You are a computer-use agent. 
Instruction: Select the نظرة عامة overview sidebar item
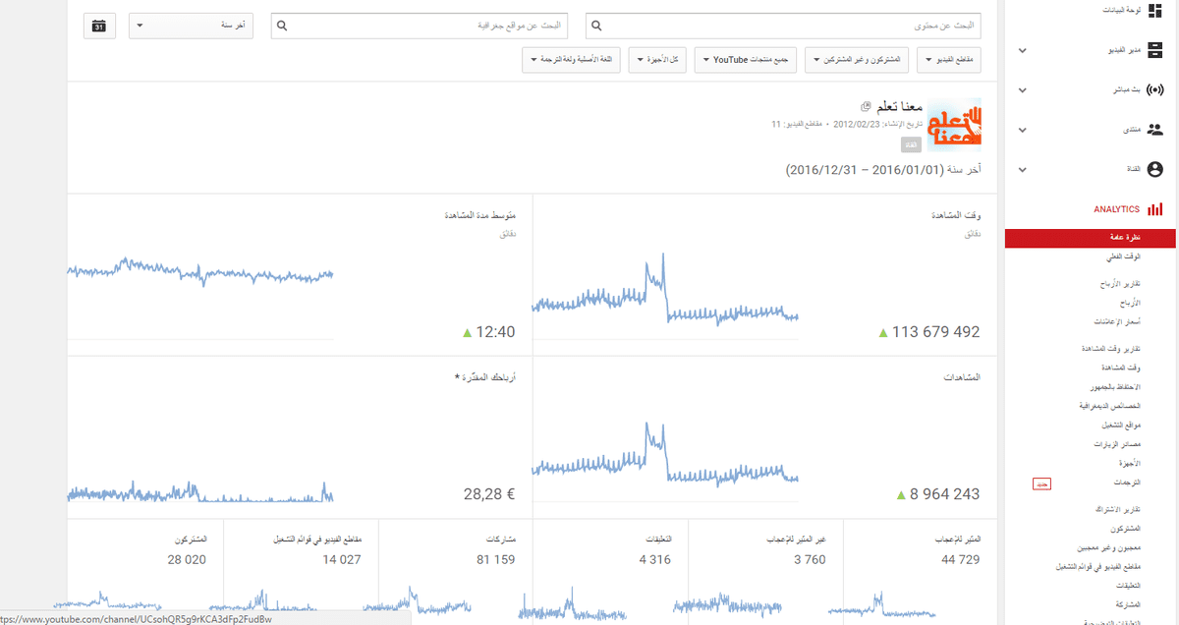pos(1092,238)
